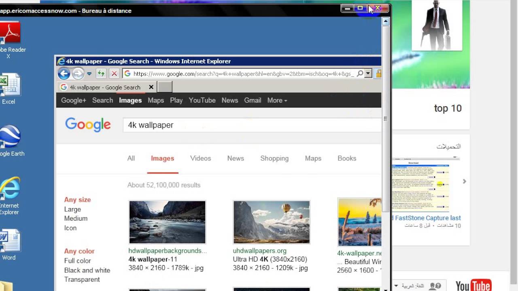Open the 'FastStone Capture last' video link
The width and height of the screenshot is (518, 291).
[427, 218]
